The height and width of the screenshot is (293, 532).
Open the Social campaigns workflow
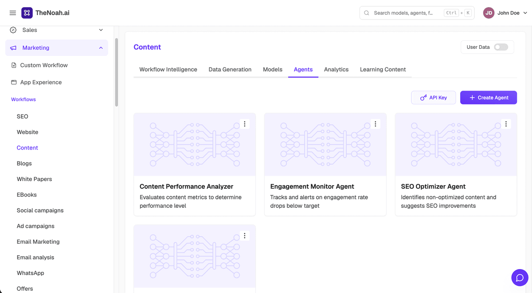click(x=40, y=210)
